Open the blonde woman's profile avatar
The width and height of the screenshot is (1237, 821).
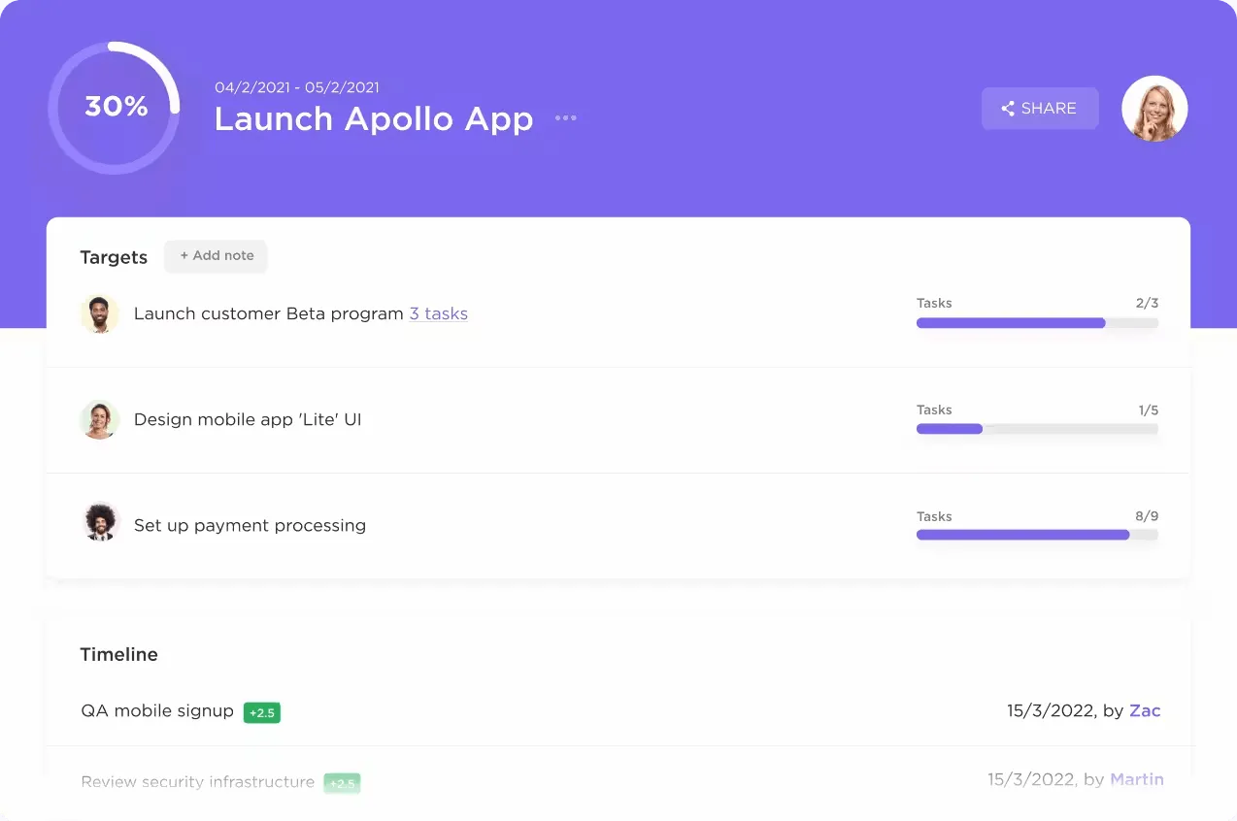click(1154, 109)
